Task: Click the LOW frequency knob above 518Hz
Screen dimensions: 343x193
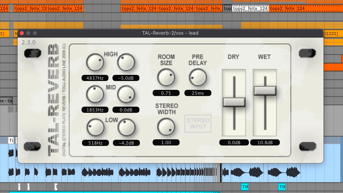Action: [95, 127]
